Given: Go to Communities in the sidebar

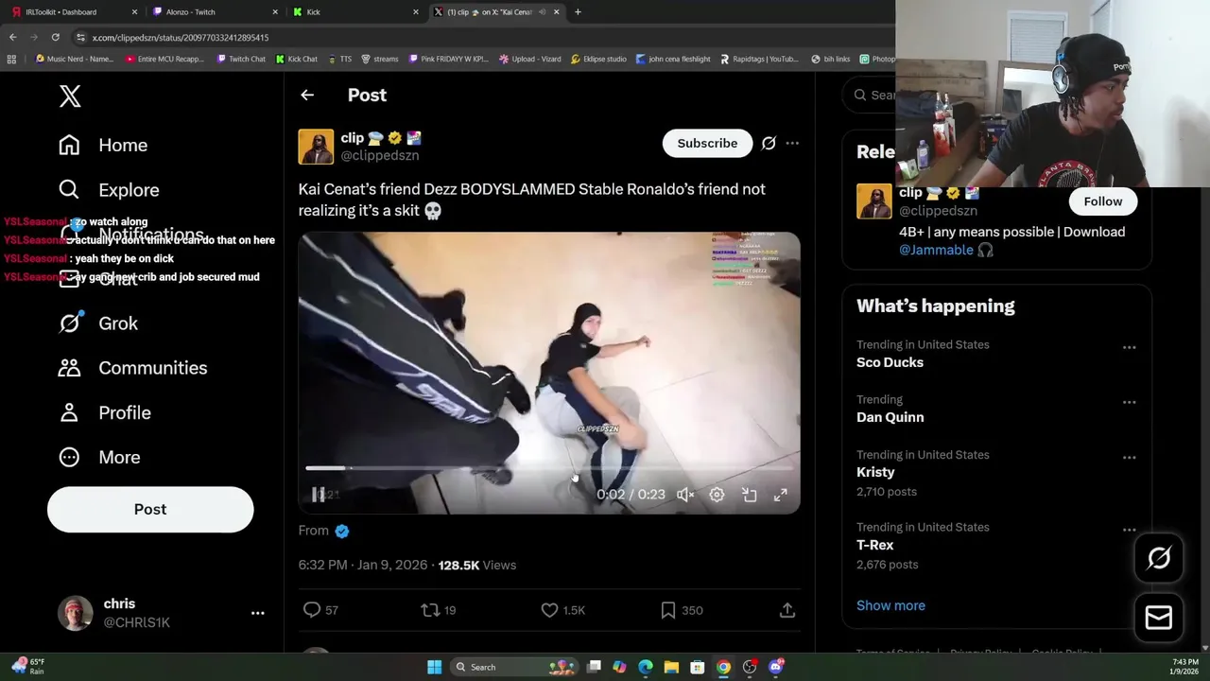Looking at the screenshot, I should coord(132,368).
